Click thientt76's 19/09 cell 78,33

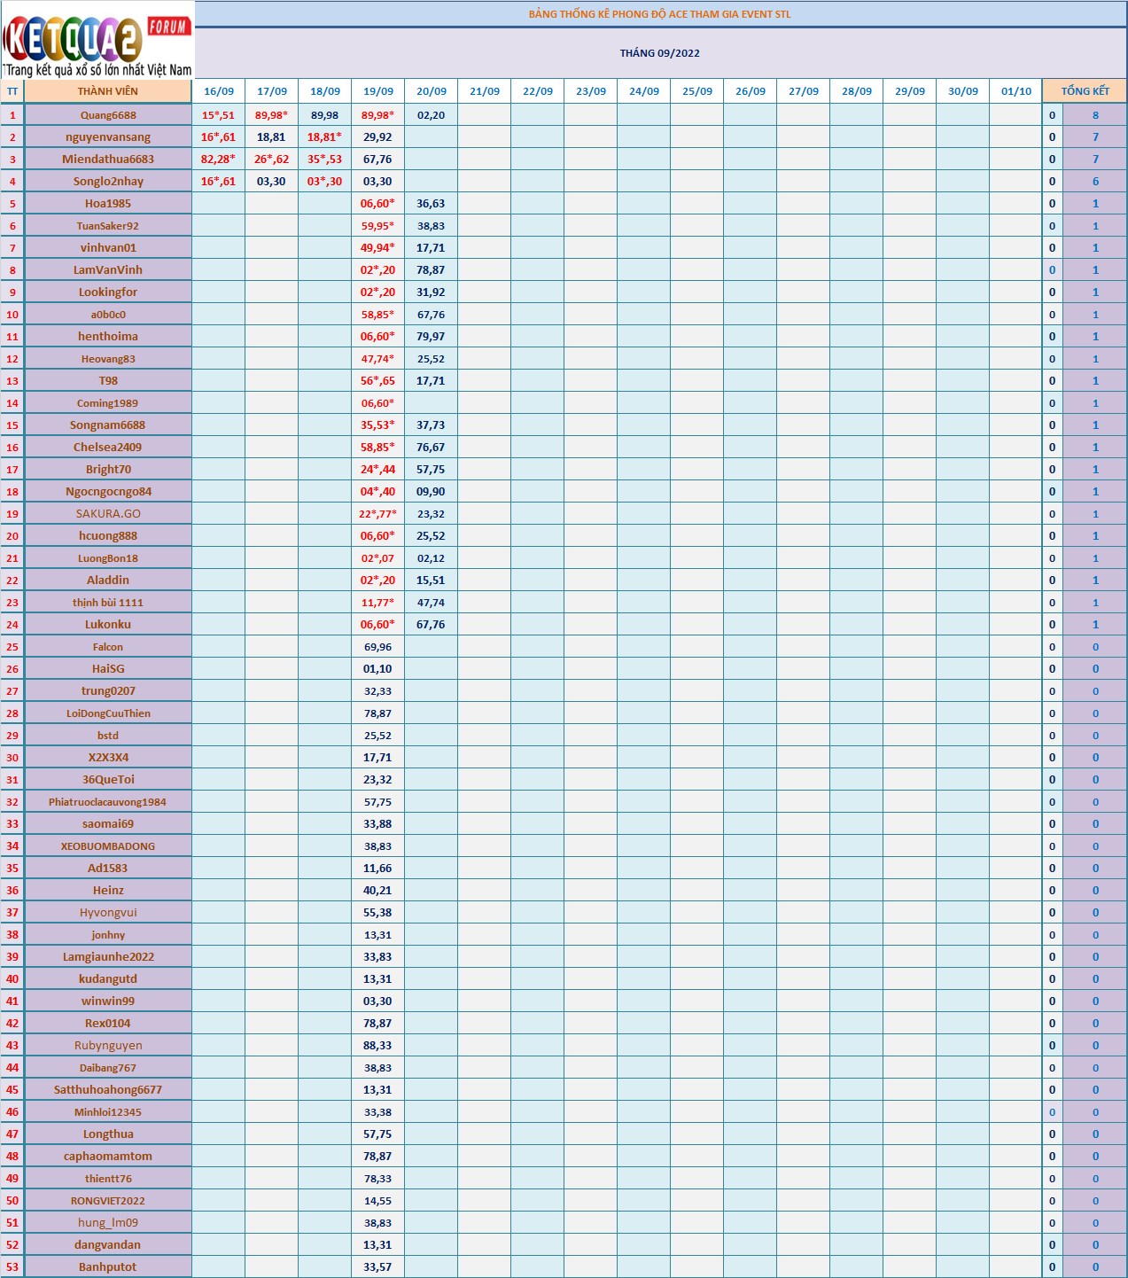378,1179
